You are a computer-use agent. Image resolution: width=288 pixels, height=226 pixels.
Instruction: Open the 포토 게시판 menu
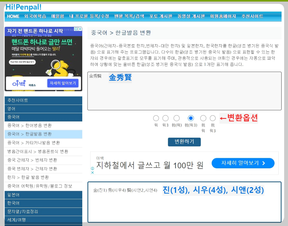pyautogui.click(x=160, y=16)
